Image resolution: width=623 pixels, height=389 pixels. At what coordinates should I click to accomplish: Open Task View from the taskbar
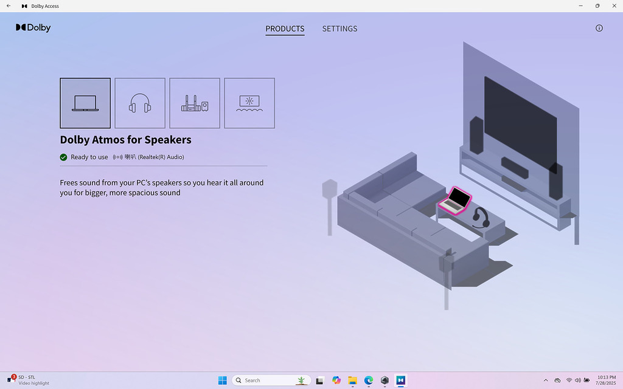pos(320,380)
